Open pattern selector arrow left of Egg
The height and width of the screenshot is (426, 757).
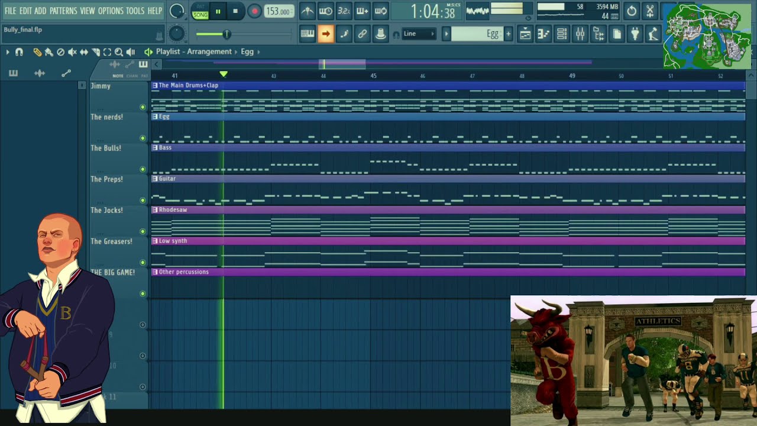(447, 34)
